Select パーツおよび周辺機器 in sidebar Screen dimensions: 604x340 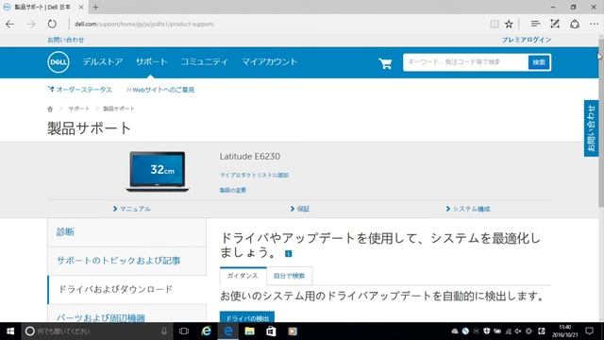coord(126,314)
